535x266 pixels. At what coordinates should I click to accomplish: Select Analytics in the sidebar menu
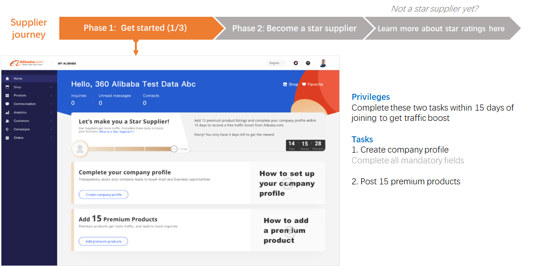coord(29,112)
